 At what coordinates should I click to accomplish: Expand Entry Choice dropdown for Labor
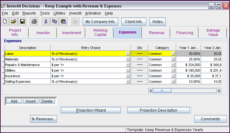click(x=128, y=54)
